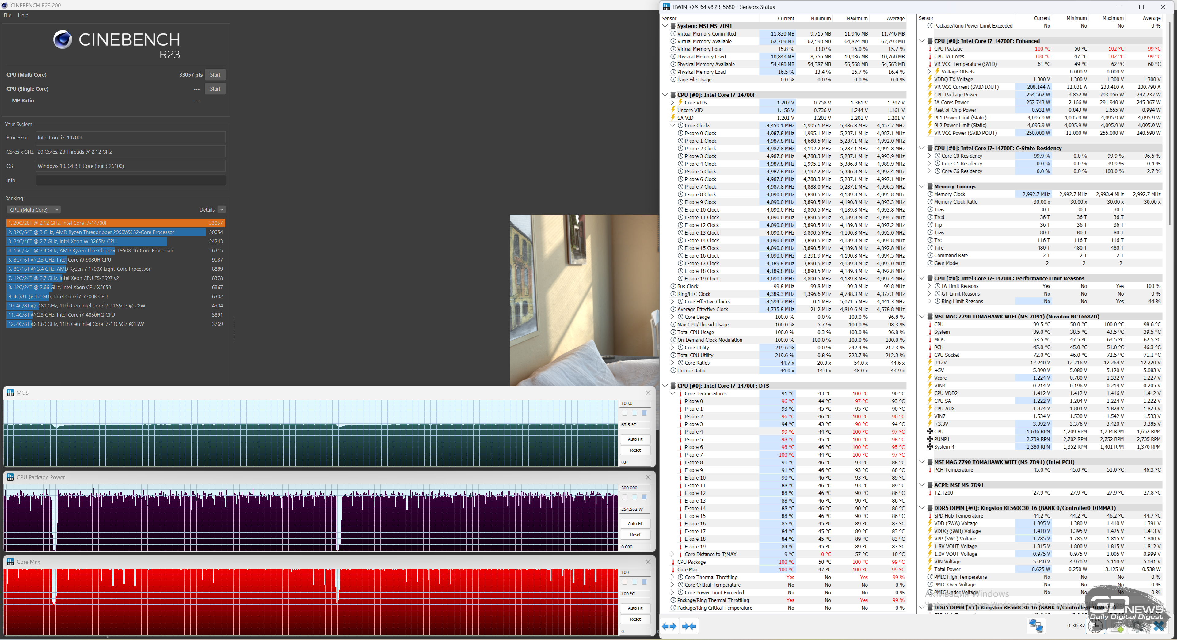Screen dimensions: 1177x640
Task: Open the Help menu in Cinebench
Action: click(23, 15)
